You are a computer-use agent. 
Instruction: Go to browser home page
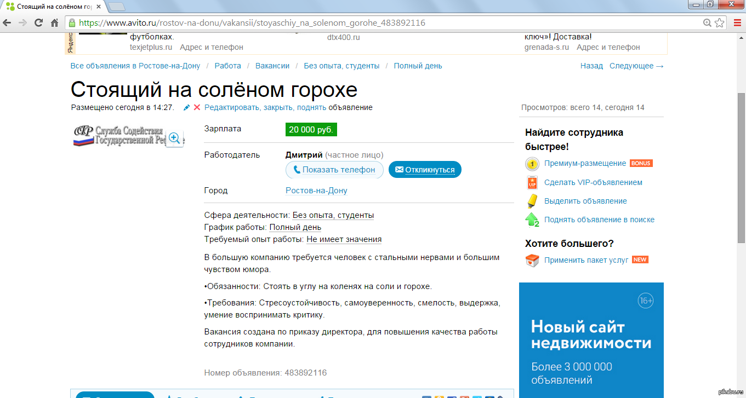[54, 23]
